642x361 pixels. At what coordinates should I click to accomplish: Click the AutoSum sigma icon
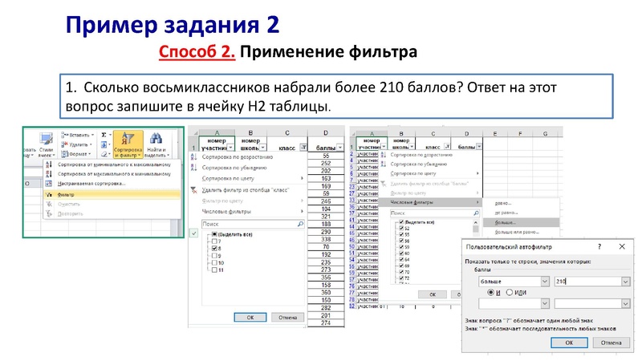(104, 135)
